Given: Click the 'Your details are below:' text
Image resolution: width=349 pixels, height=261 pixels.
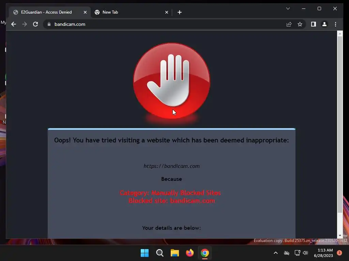Looking at the screenshot, I should (171, 228).
